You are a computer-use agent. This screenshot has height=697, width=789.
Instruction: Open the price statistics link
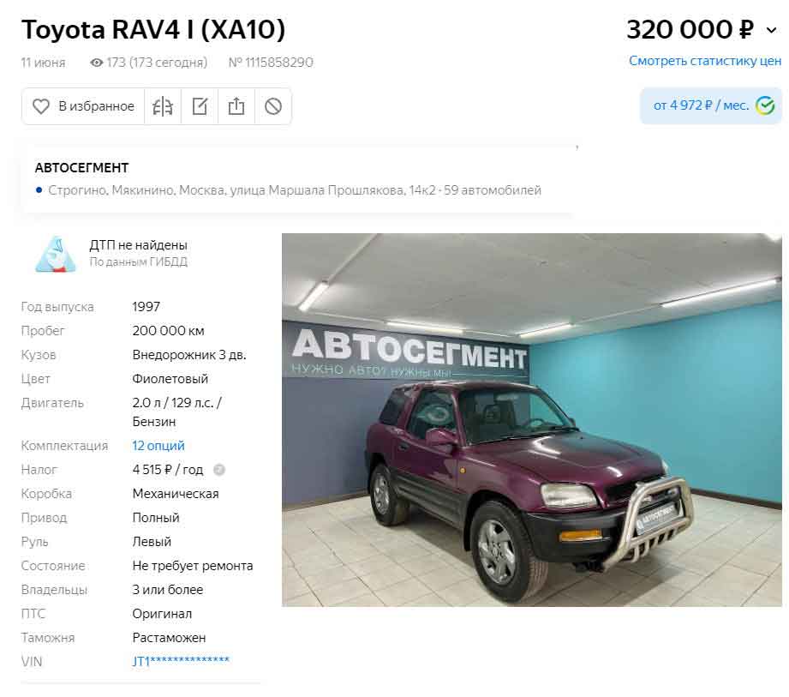[x=705, y=61]
